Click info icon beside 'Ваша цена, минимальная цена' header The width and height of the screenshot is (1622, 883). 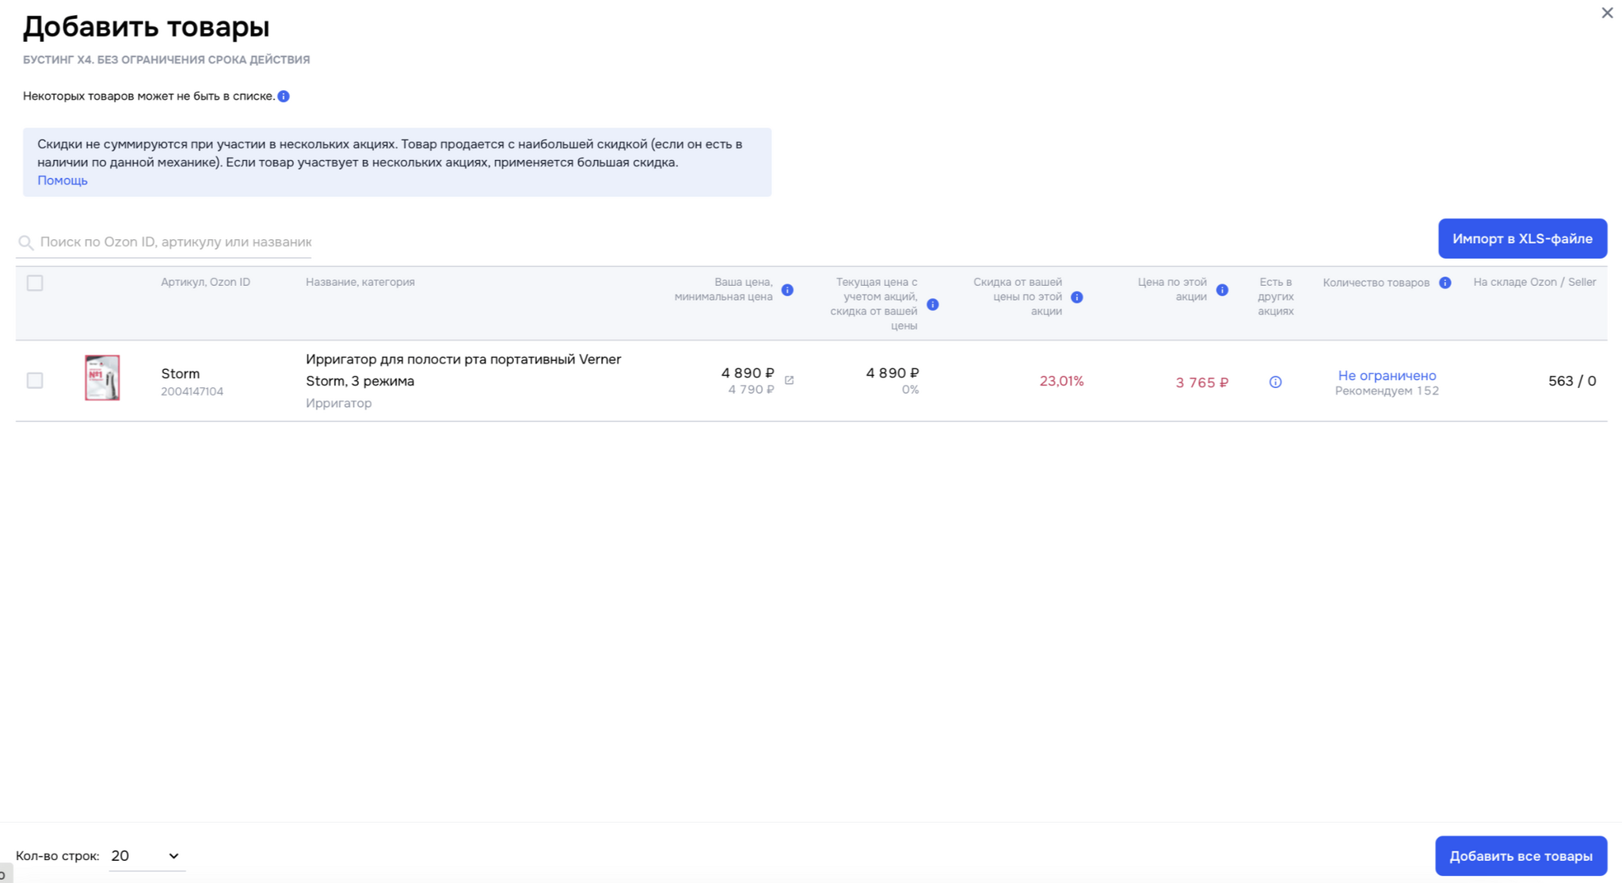tap(787, 290)
